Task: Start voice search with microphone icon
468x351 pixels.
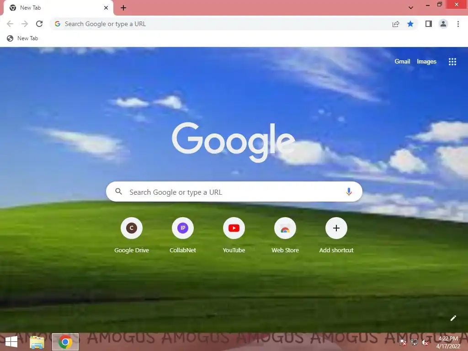Action: pyautogui.click(x=349, y=191)
